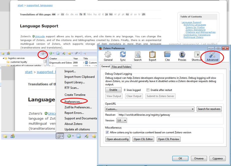The image size is (231, 166).
Task: Click New Collection icon in the toolbar beneath the menu
Action: pos(5,136)
